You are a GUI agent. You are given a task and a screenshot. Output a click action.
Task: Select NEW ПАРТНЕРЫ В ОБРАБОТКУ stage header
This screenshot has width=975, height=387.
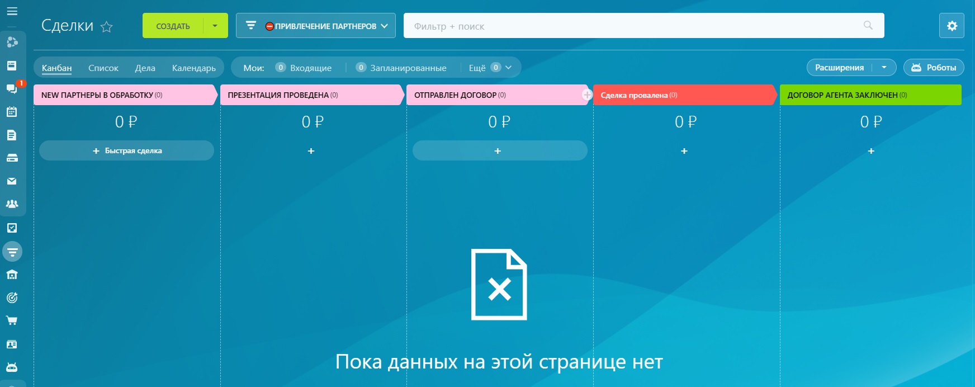pos(125,95)
